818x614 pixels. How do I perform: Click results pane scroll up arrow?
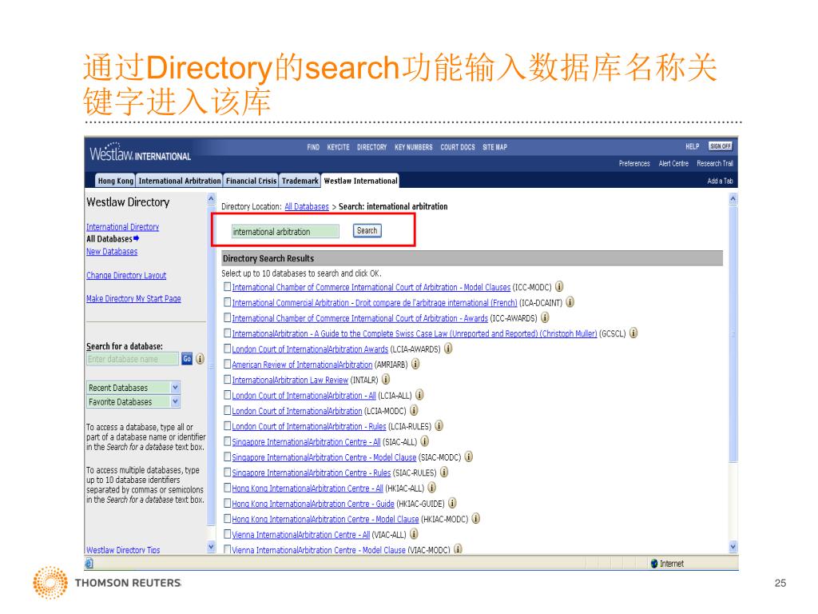pyautogui.click(x=733, y=199)
